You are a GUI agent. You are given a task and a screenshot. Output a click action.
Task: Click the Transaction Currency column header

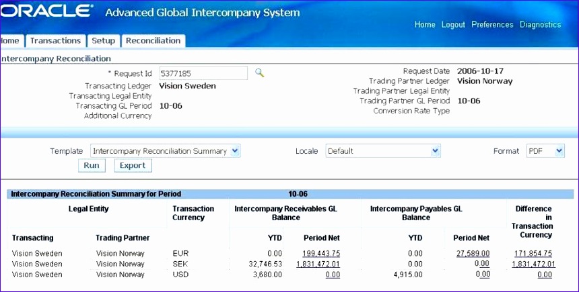[193, 213]
